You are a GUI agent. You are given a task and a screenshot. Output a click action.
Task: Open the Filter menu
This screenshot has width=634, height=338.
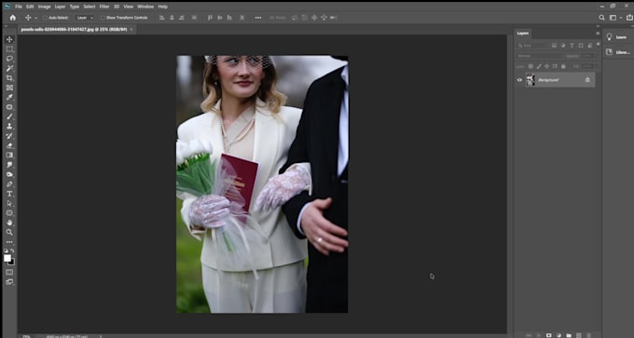tap(104, 7)
